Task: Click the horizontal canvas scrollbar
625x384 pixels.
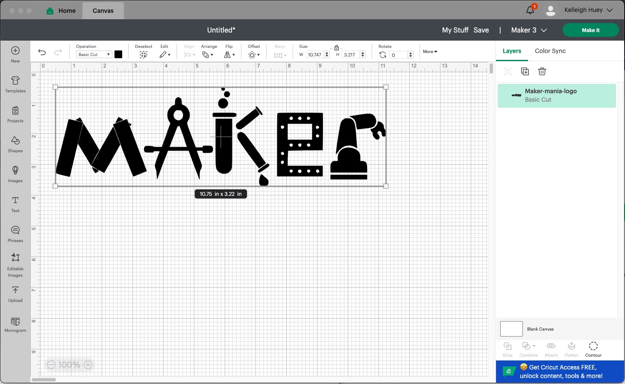Action: click(x=44, y=379)
